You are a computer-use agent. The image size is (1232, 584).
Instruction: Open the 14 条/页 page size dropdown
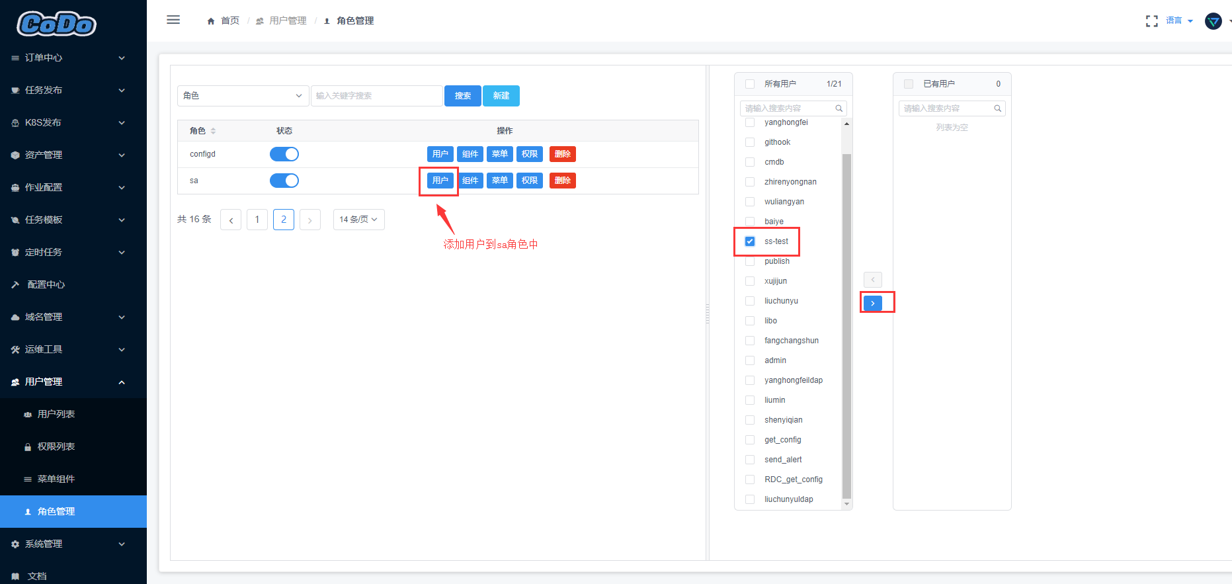[358, 220]
